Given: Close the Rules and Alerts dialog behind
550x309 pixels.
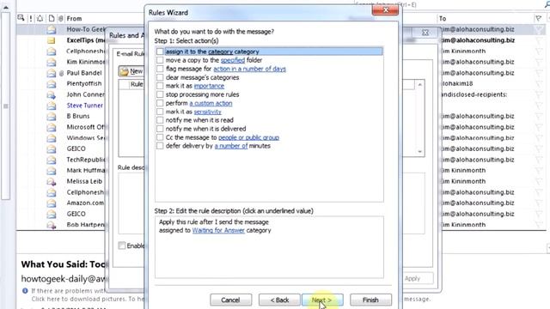Looking at the screenshot, I should click(425, 33).
